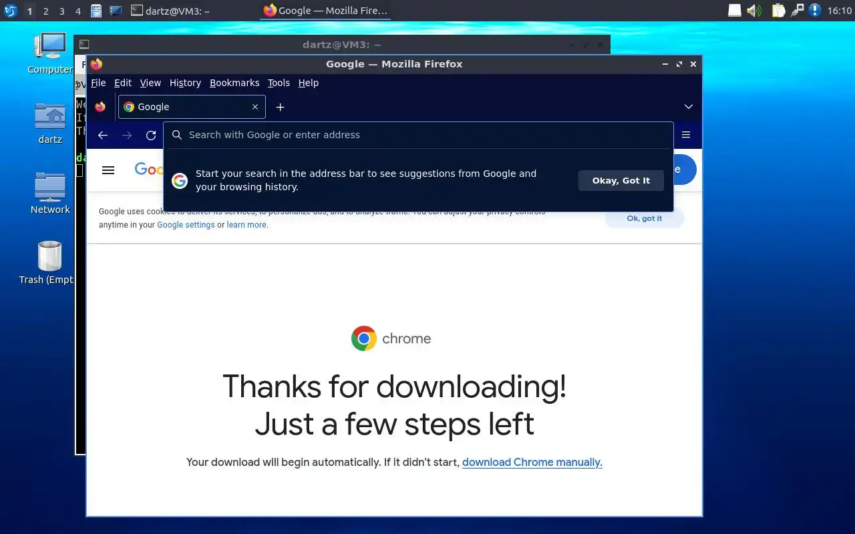
Task: Open the Firefox hamburger application menu
Action: click(x=686, y=135)
